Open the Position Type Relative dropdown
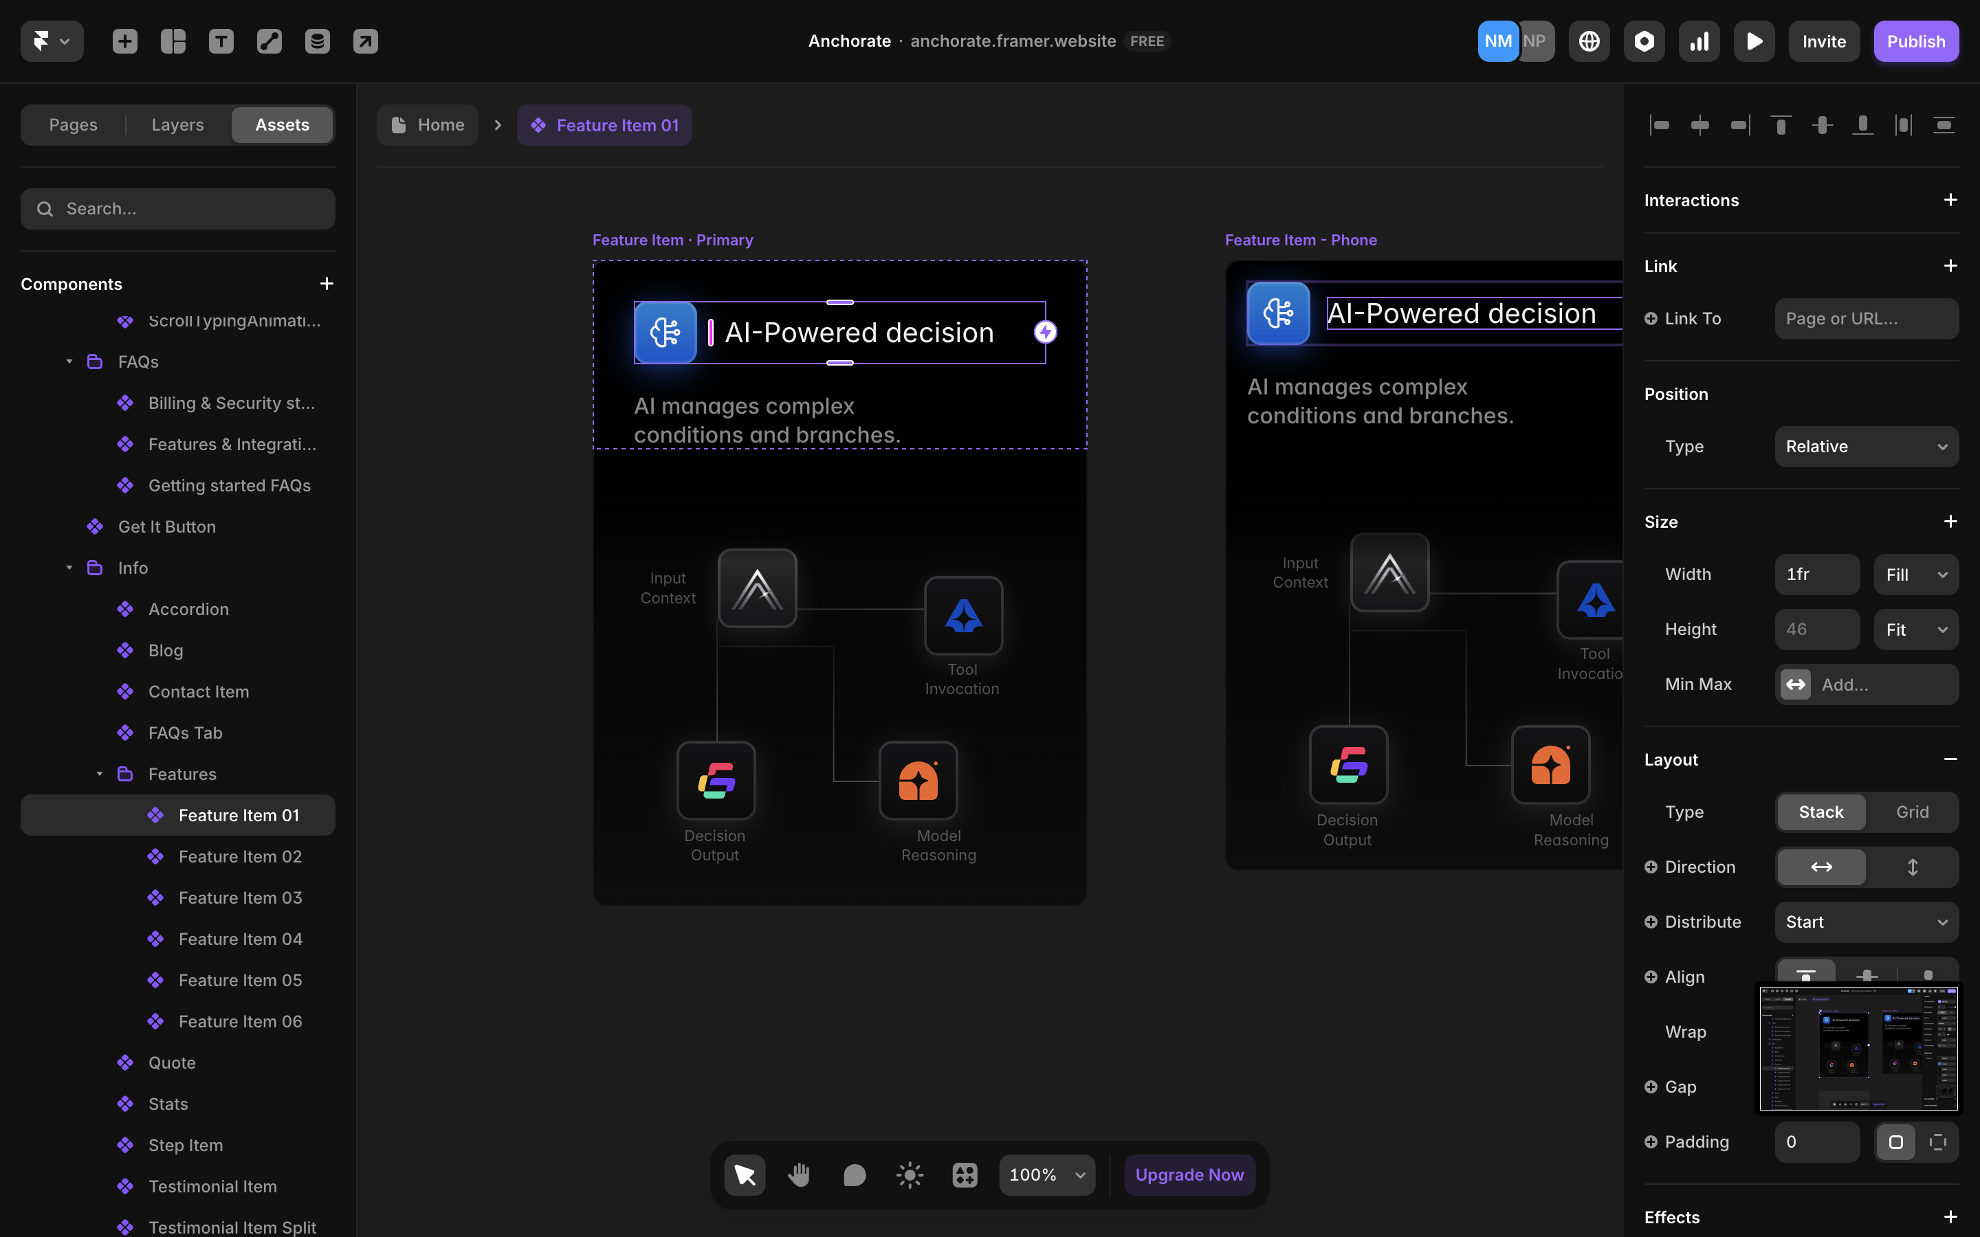 [x=1867, y=446]
